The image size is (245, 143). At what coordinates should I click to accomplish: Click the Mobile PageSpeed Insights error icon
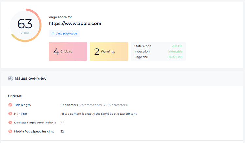(10, 131)
